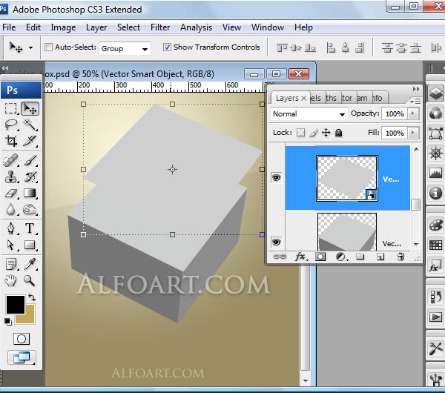Change screen mode button in toolbox
Screen dimensions: 445x393
(x=22, y=357)
